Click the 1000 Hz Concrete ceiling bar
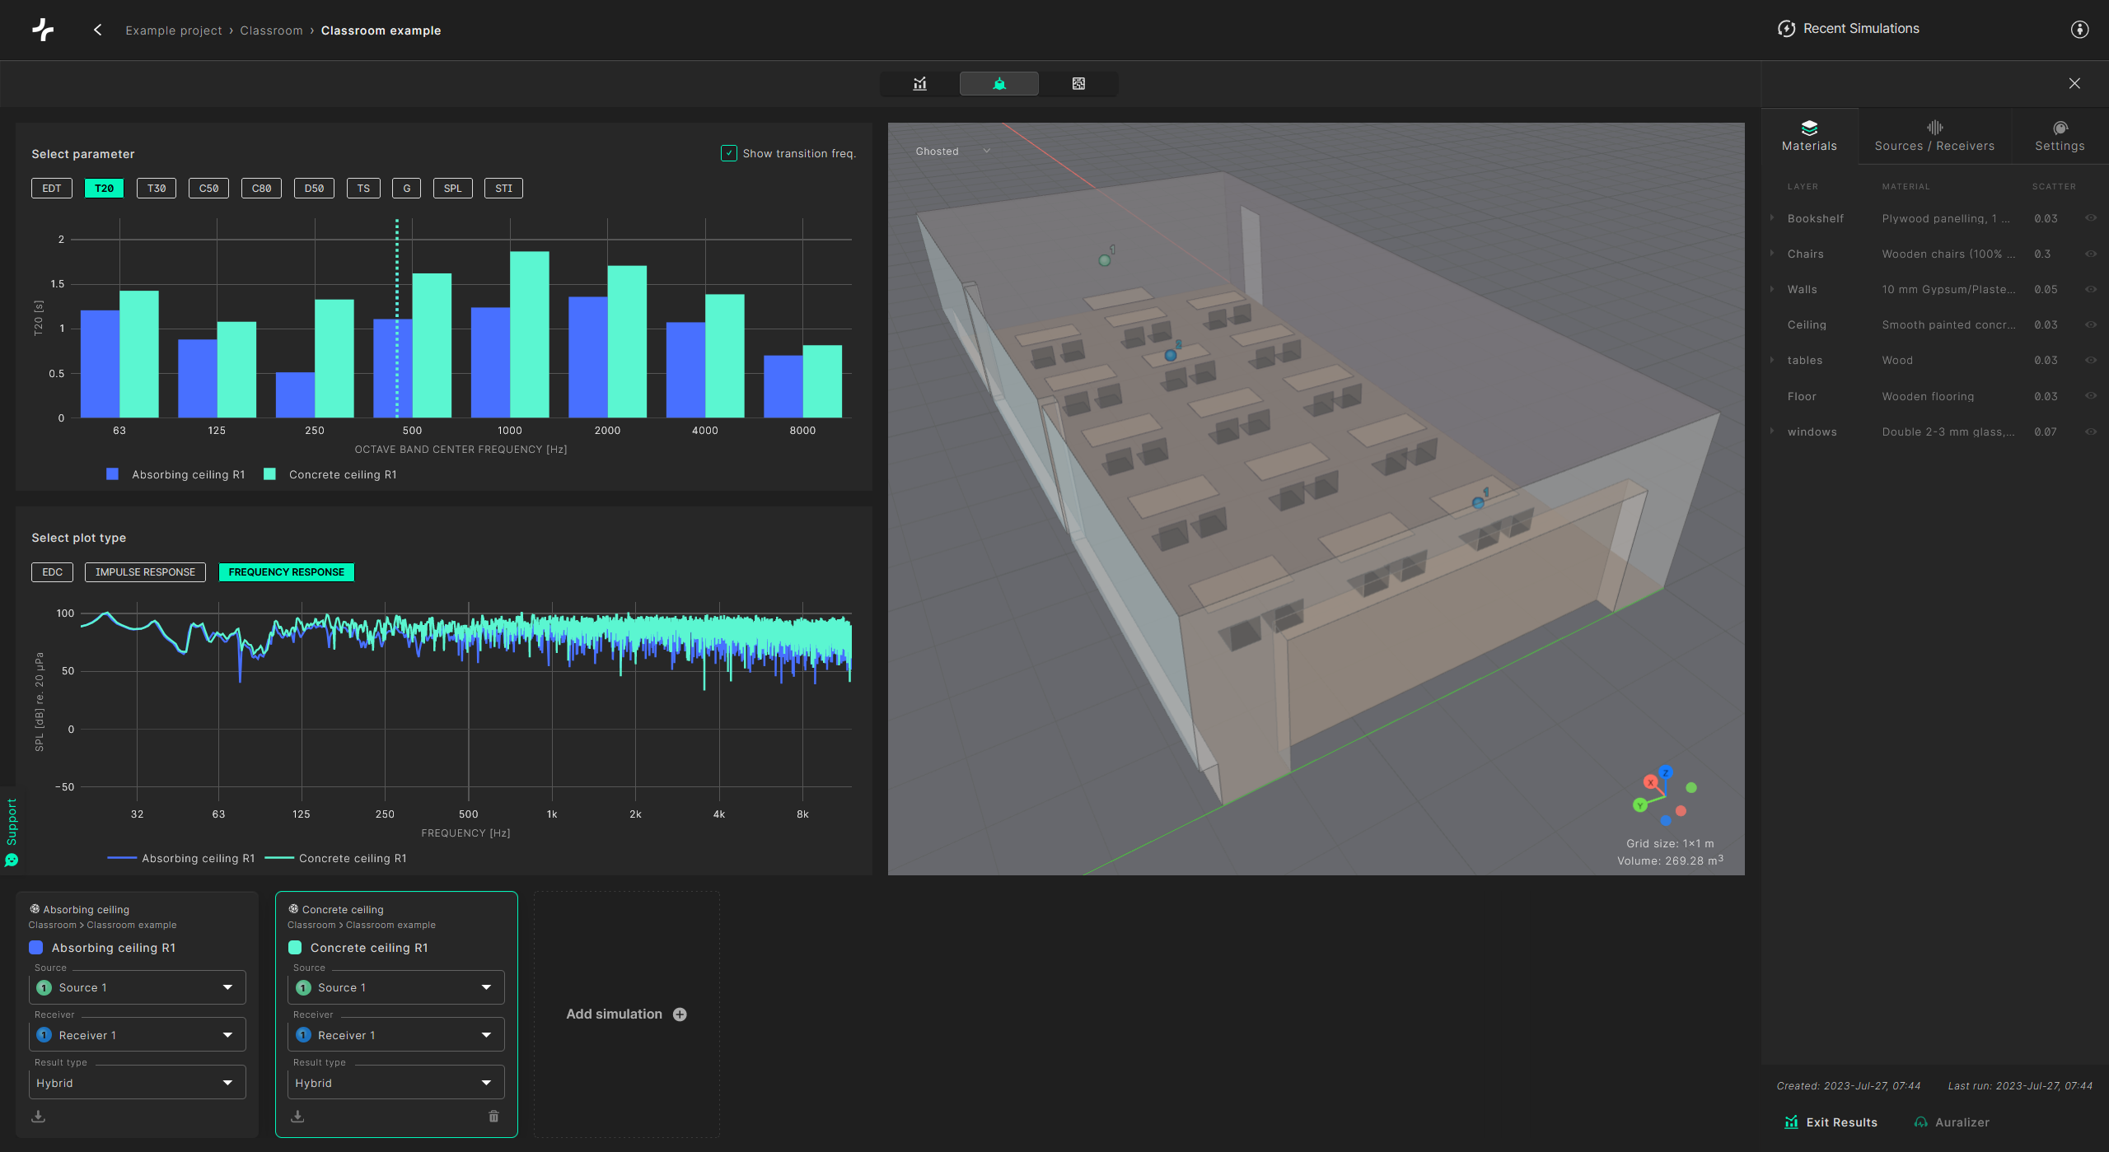The width and height of the screenshot is (2109, 1152). [530, 334]
